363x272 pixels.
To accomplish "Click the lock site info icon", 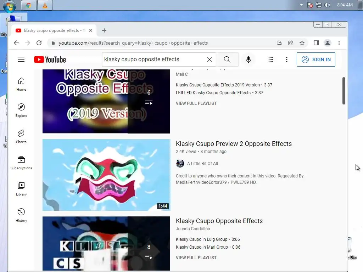I will pos(53,43).
